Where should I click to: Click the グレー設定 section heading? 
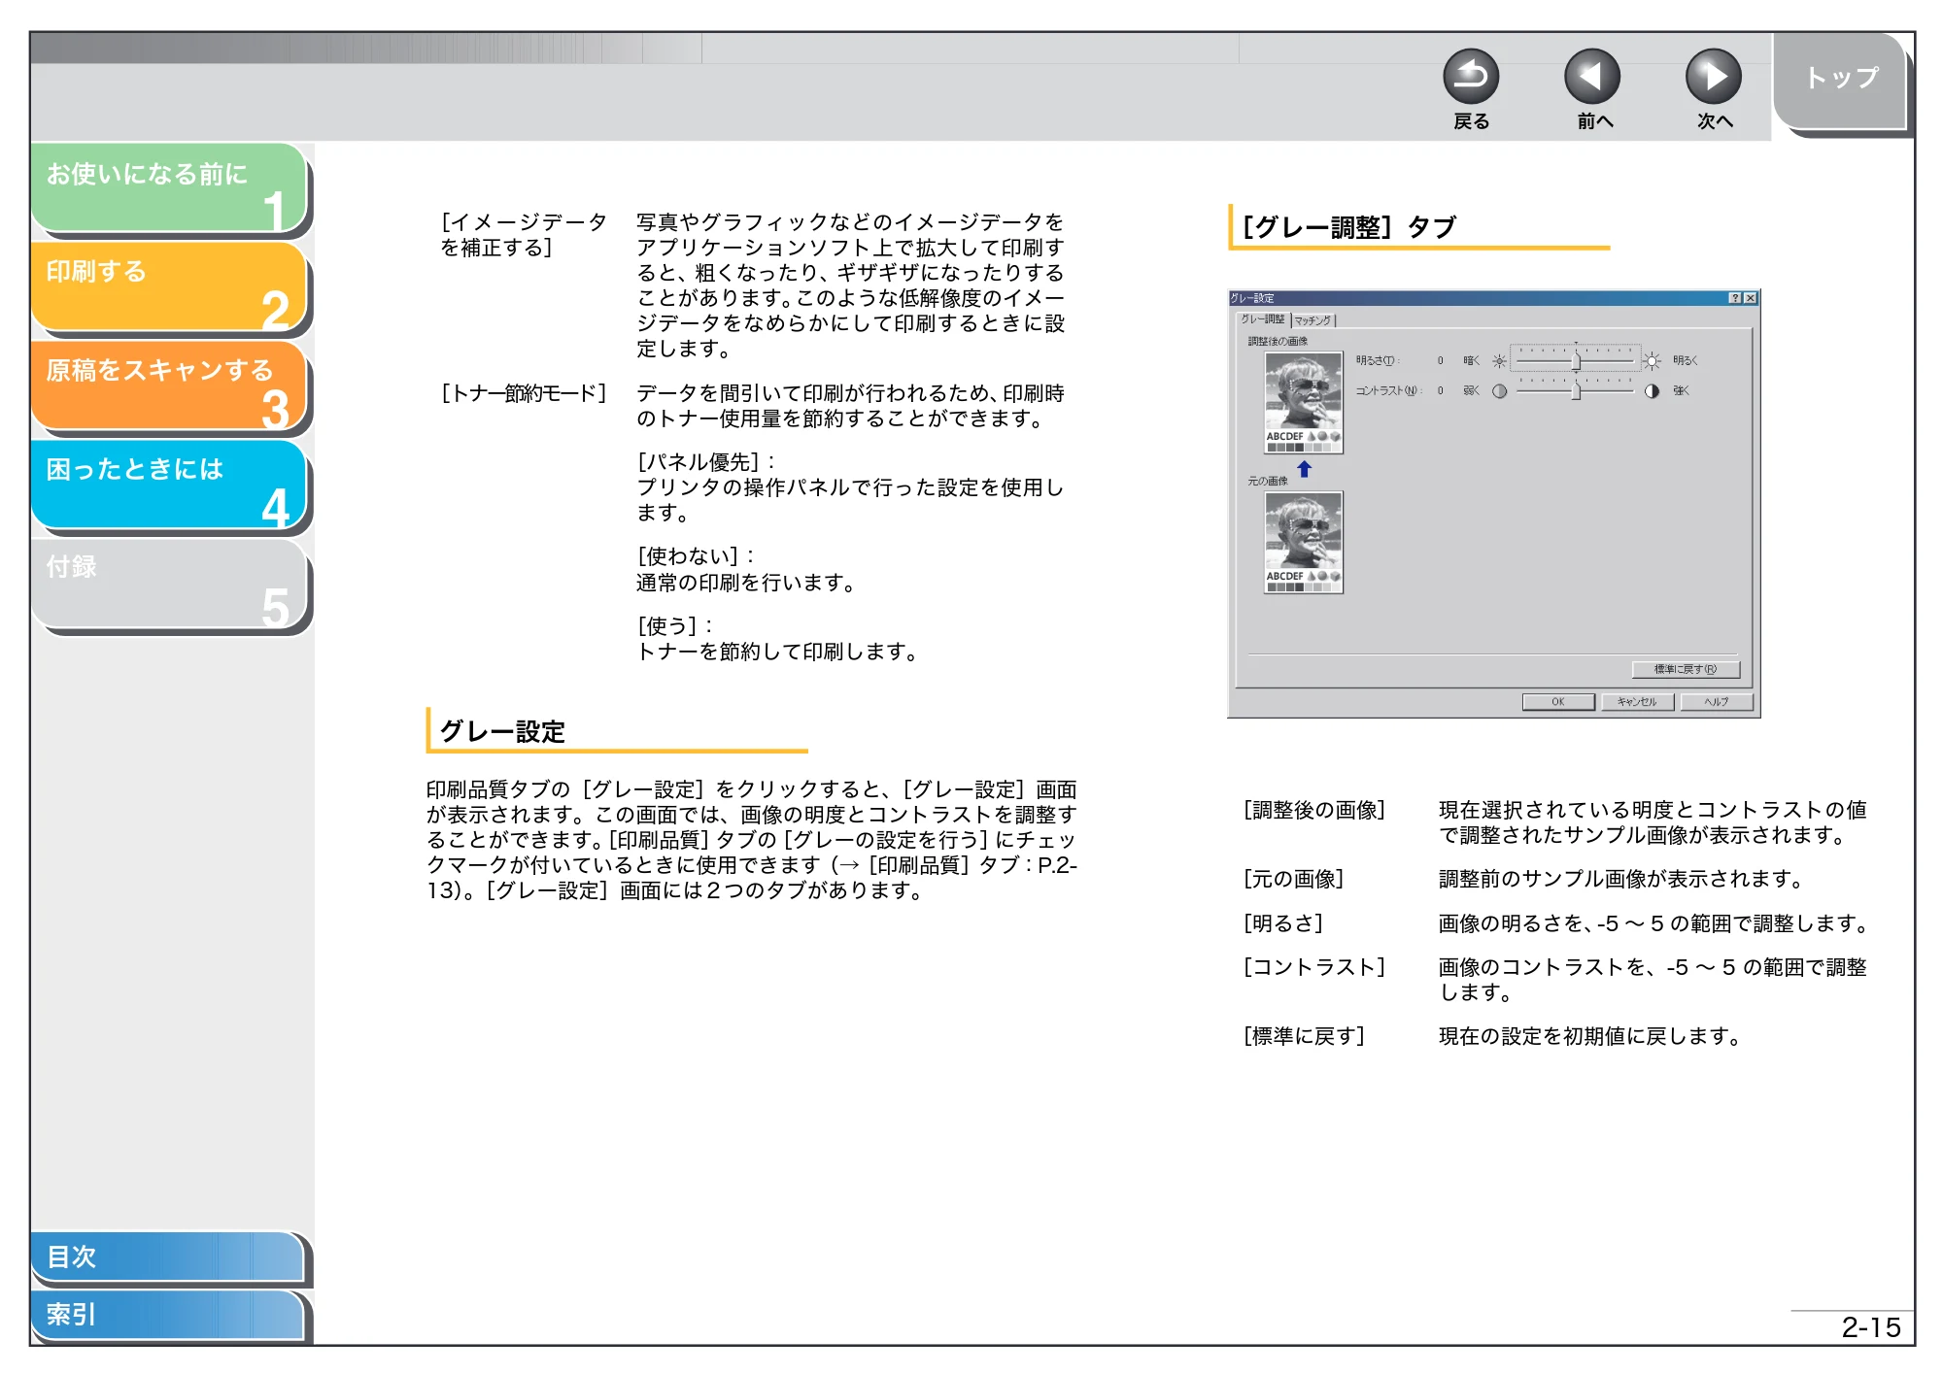point(502,731)
